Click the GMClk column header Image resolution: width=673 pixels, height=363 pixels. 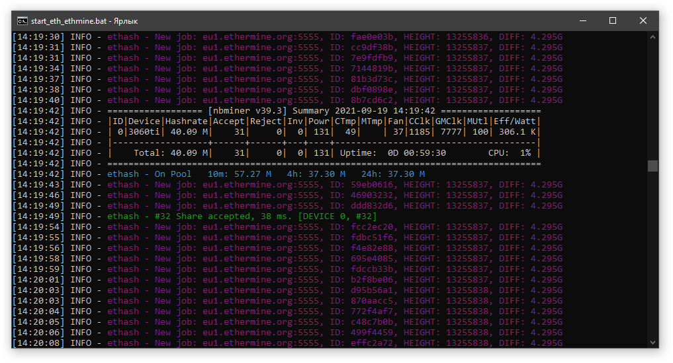[x=449, y=121]
